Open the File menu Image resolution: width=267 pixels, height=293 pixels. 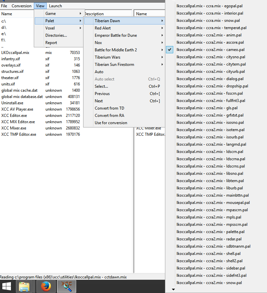(4, 6)
